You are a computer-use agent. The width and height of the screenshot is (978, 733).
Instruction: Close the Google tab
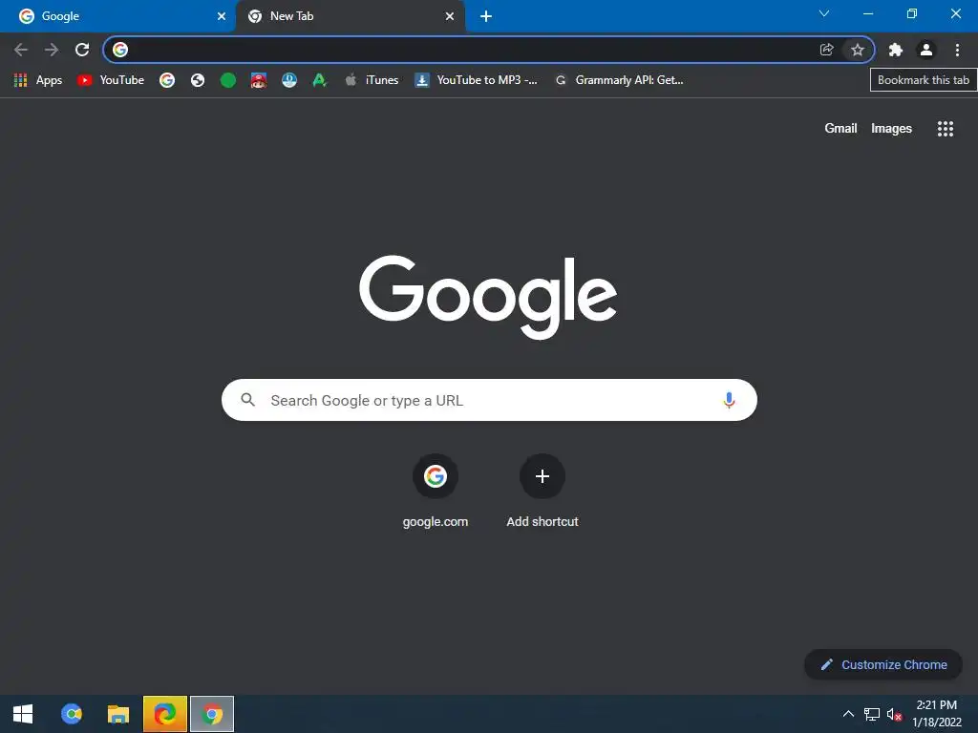[x=222, y=16]
